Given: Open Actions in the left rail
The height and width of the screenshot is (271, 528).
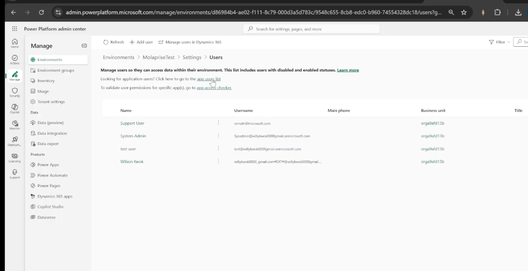Looking at the screenshot, I should [x=15, y=60].
